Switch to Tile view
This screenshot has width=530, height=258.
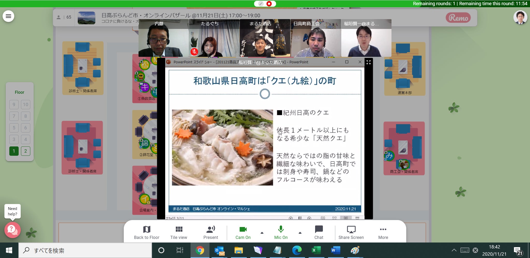[x=179, y=230]
